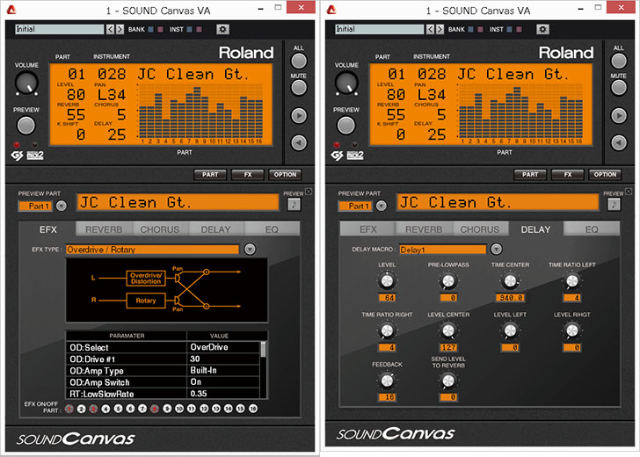Toggle EFX on/off for part 10
This screenshot has height=457, width=640.
click(x=179, y=409)
